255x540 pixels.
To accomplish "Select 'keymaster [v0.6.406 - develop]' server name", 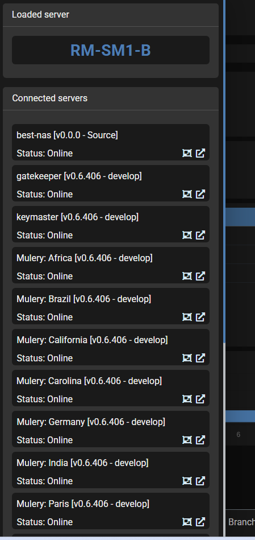I will [x=78, y=217].
